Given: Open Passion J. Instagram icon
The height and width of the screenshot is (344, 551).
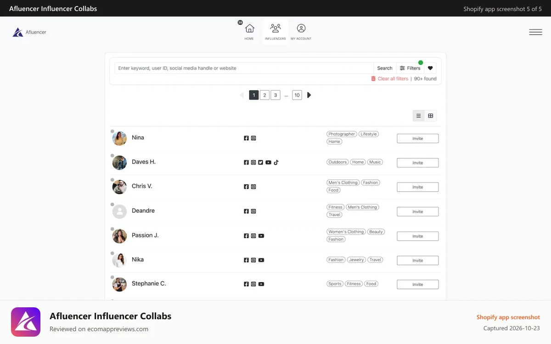Looking at the screenshot, I should [253, 236].
